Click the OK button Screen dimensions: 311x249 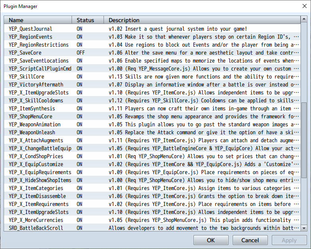[x=211, y=240]
